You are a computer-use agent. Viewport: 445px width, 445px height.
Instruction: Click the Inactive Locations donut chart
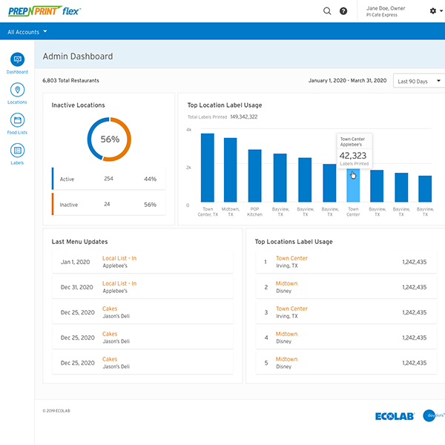[x=109, y=139]
